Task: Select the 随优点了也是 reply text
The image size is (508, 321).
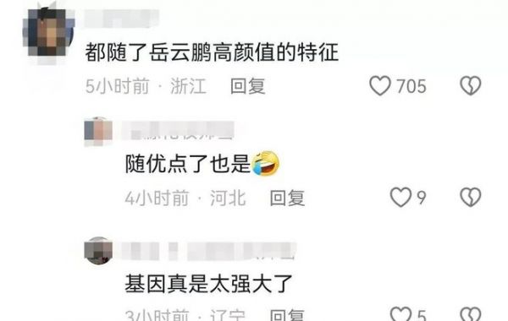Action: pos(188,164)
